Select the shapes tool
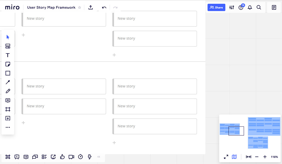Screen dimensions: 282x164 [x=8, y=73]
